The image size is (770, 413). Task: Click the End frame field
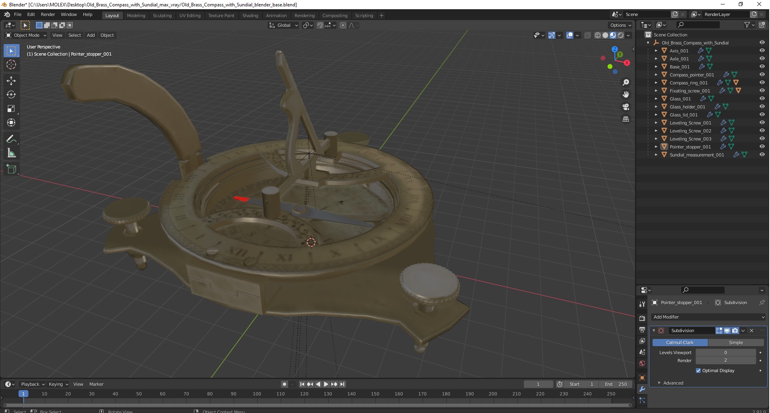(x=616, y=384)
